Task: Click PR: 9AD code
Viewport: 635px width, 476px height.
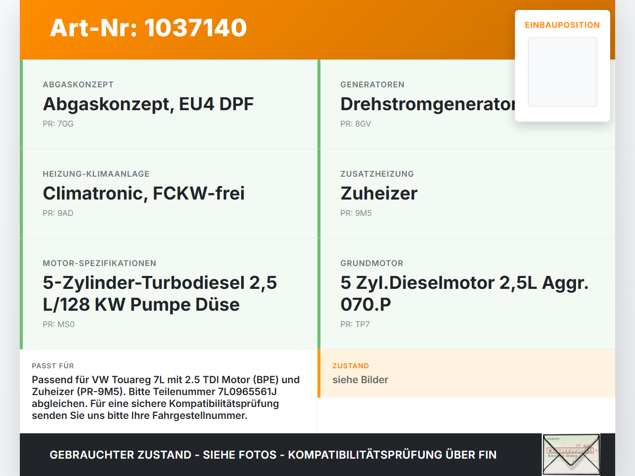Action: (58, 213)
